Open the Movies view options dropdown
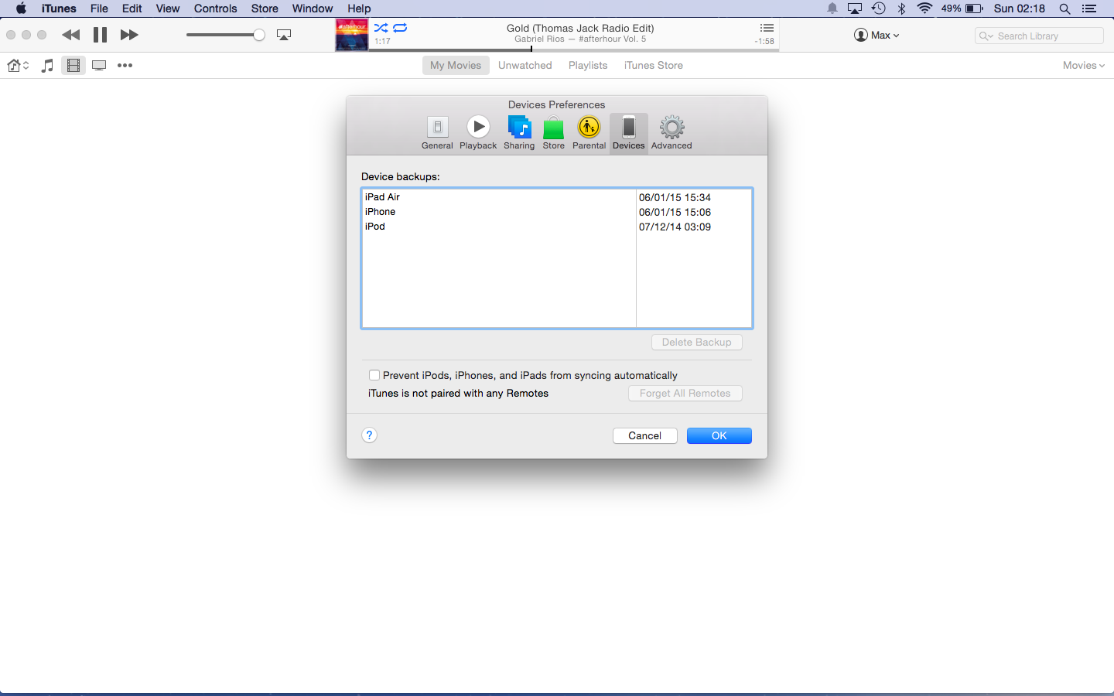The width and height of the screenshot is (1114, 696). tap(1084, 66)
